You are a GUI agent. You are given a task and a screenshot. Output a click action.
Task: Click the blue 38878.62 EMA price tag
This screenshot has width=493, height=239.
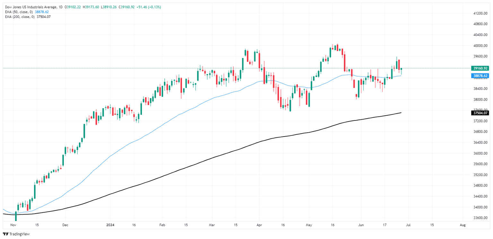pos(480,76)
